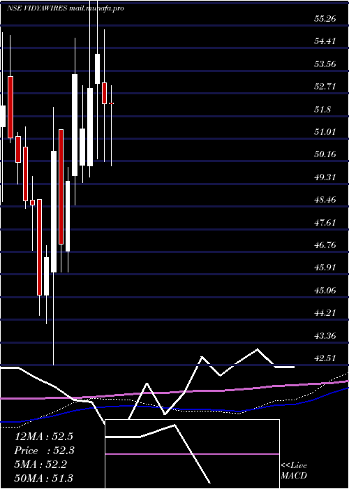Click the 47.61 price axis label
349x489 pixels.
tap(325, 223)
